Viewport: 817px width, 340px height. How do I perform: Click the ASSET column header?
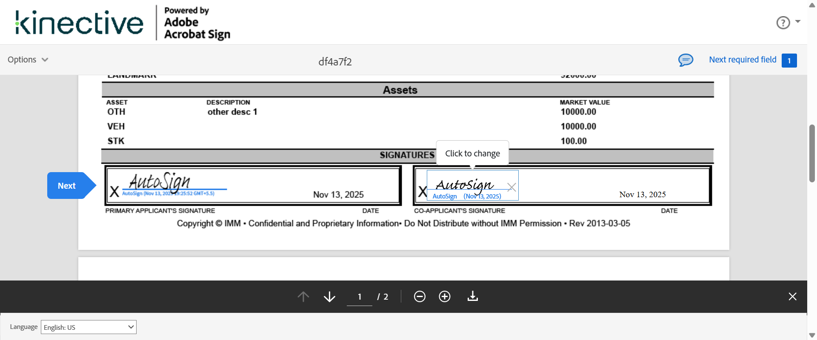(x=117, y=102)
